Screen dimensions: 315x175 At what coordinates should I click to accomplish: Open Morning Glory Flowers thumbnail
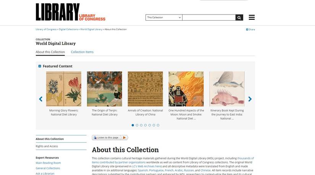click(64, 89)
